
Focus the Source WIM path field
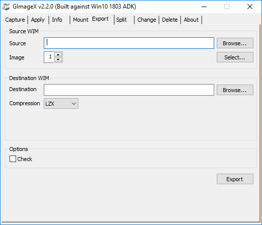[129, 43]
